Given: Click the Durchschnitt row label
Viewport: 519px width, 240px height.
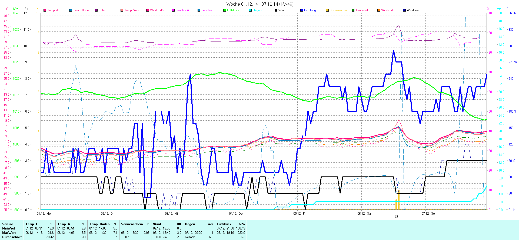Looking at the screenshot, I should tap(12, 237).
